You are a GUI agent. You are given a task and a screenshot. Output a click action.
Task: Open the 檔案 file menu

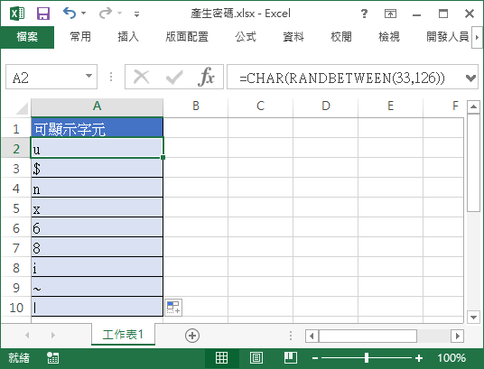click(27, 37)
